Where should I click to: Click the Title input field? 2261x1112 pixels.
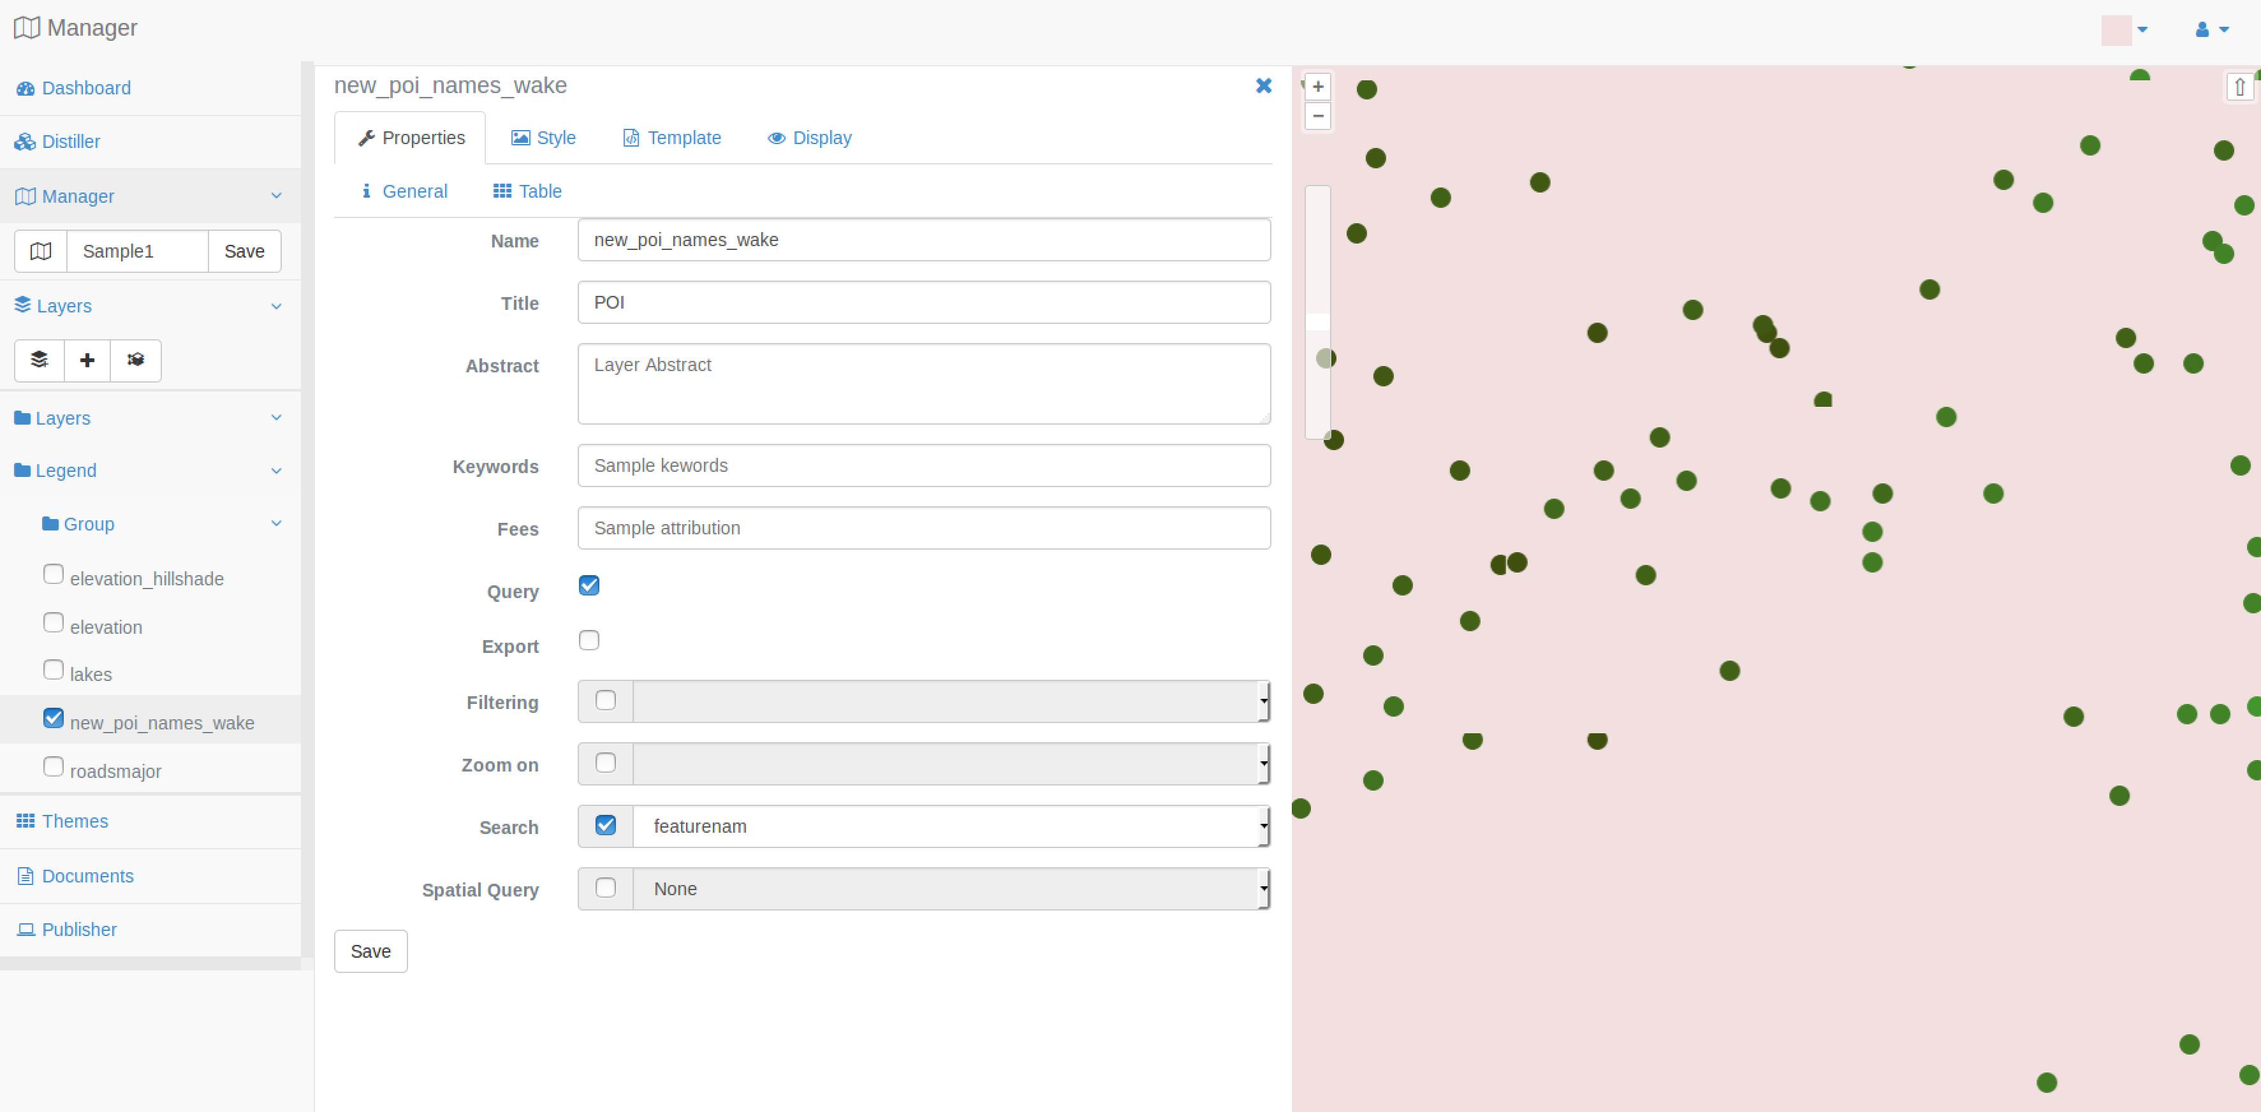923,302
